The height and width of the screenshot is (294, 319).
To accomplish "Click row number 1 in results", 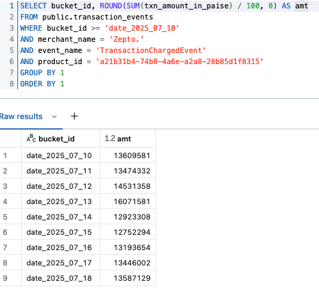I will pos(5,155).
